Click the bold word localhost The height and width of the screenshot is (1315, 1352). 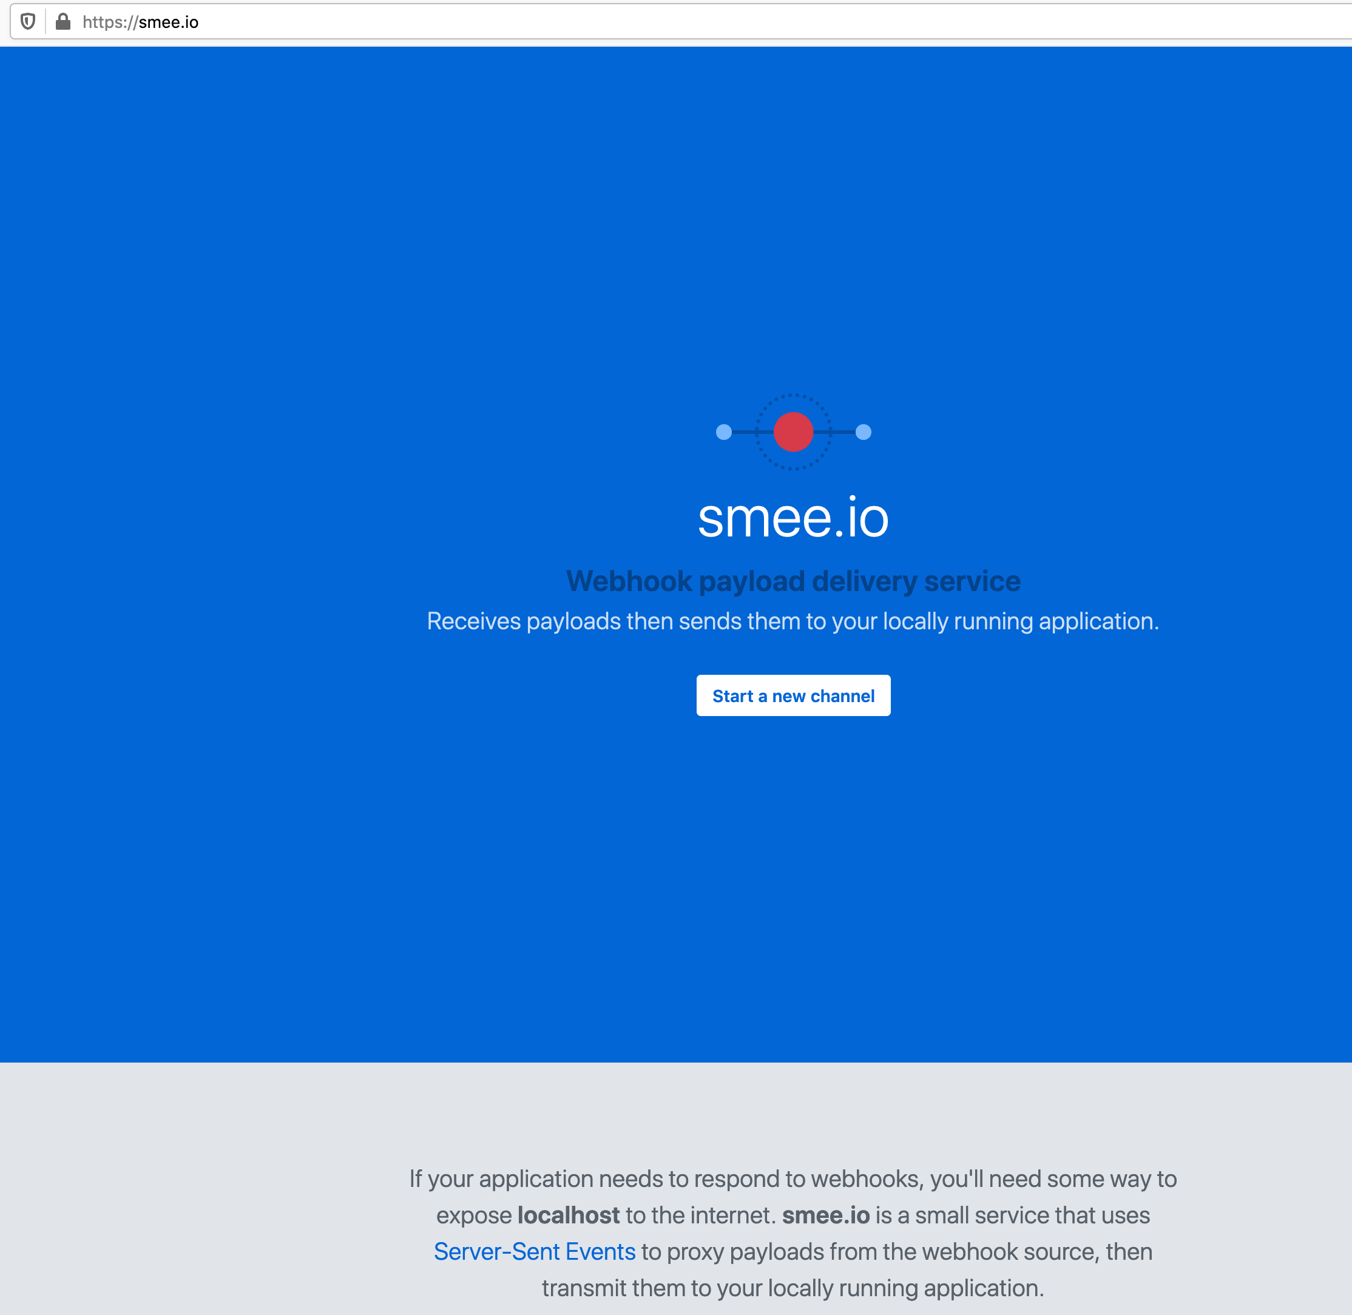[x=568, y=1215]
